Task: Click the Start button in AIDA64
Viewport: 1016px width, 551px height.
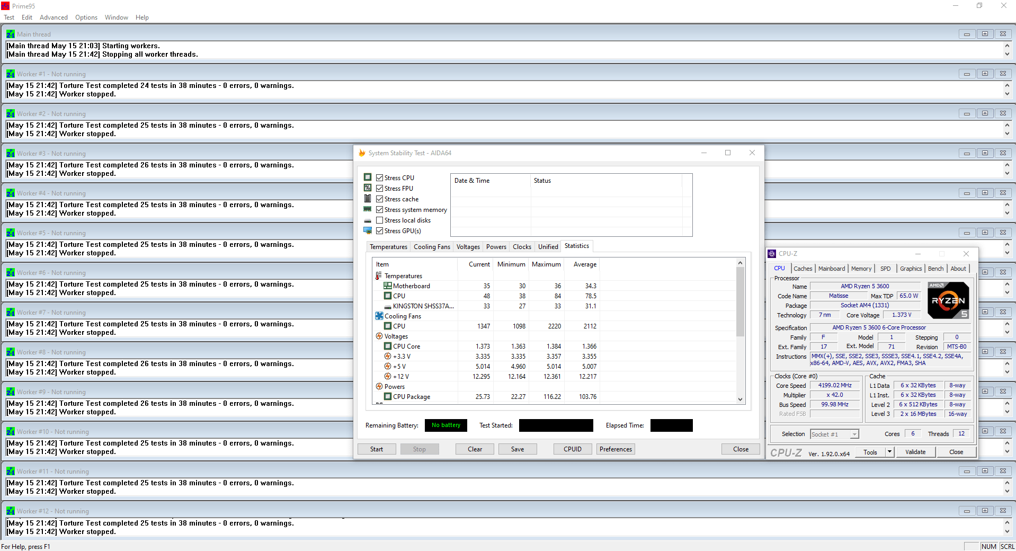Action: pyautogui.click(x=377, y=449)
